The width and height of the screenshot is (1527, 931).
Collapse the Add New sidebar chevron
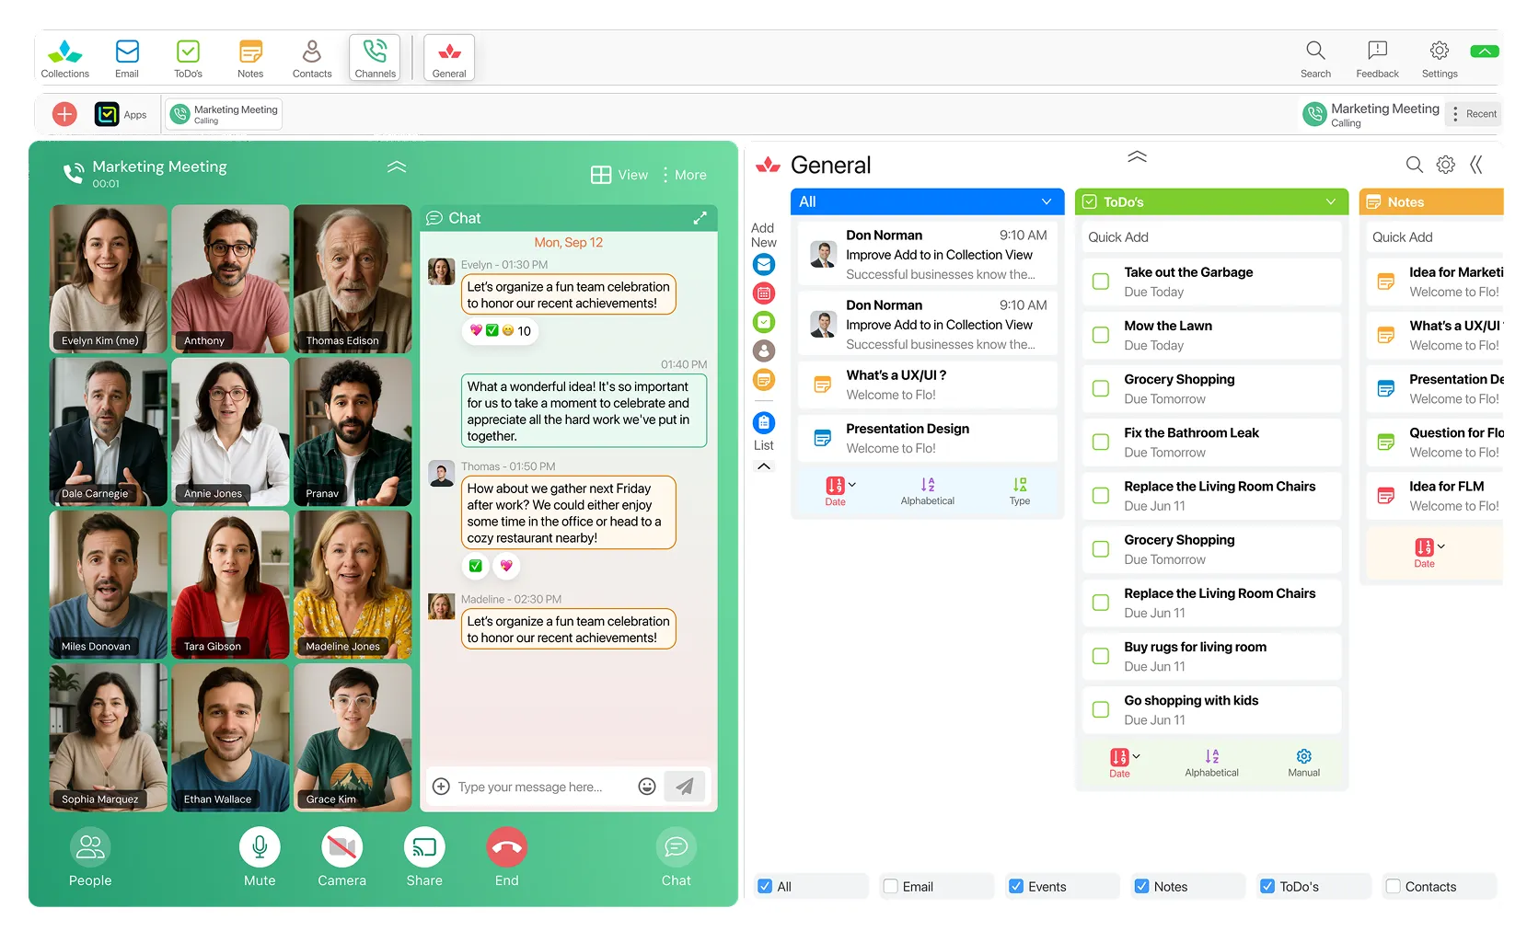click(x=764, y=466)
